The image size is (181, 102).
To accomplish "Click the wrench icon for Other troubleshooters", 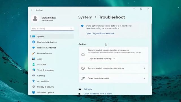I will (83, 78).
